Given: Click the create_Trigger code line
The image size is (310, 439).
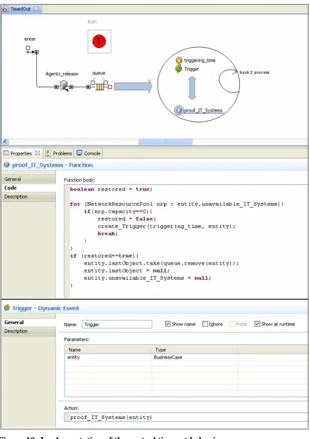Looking at the screenshot, I should 166,226.
